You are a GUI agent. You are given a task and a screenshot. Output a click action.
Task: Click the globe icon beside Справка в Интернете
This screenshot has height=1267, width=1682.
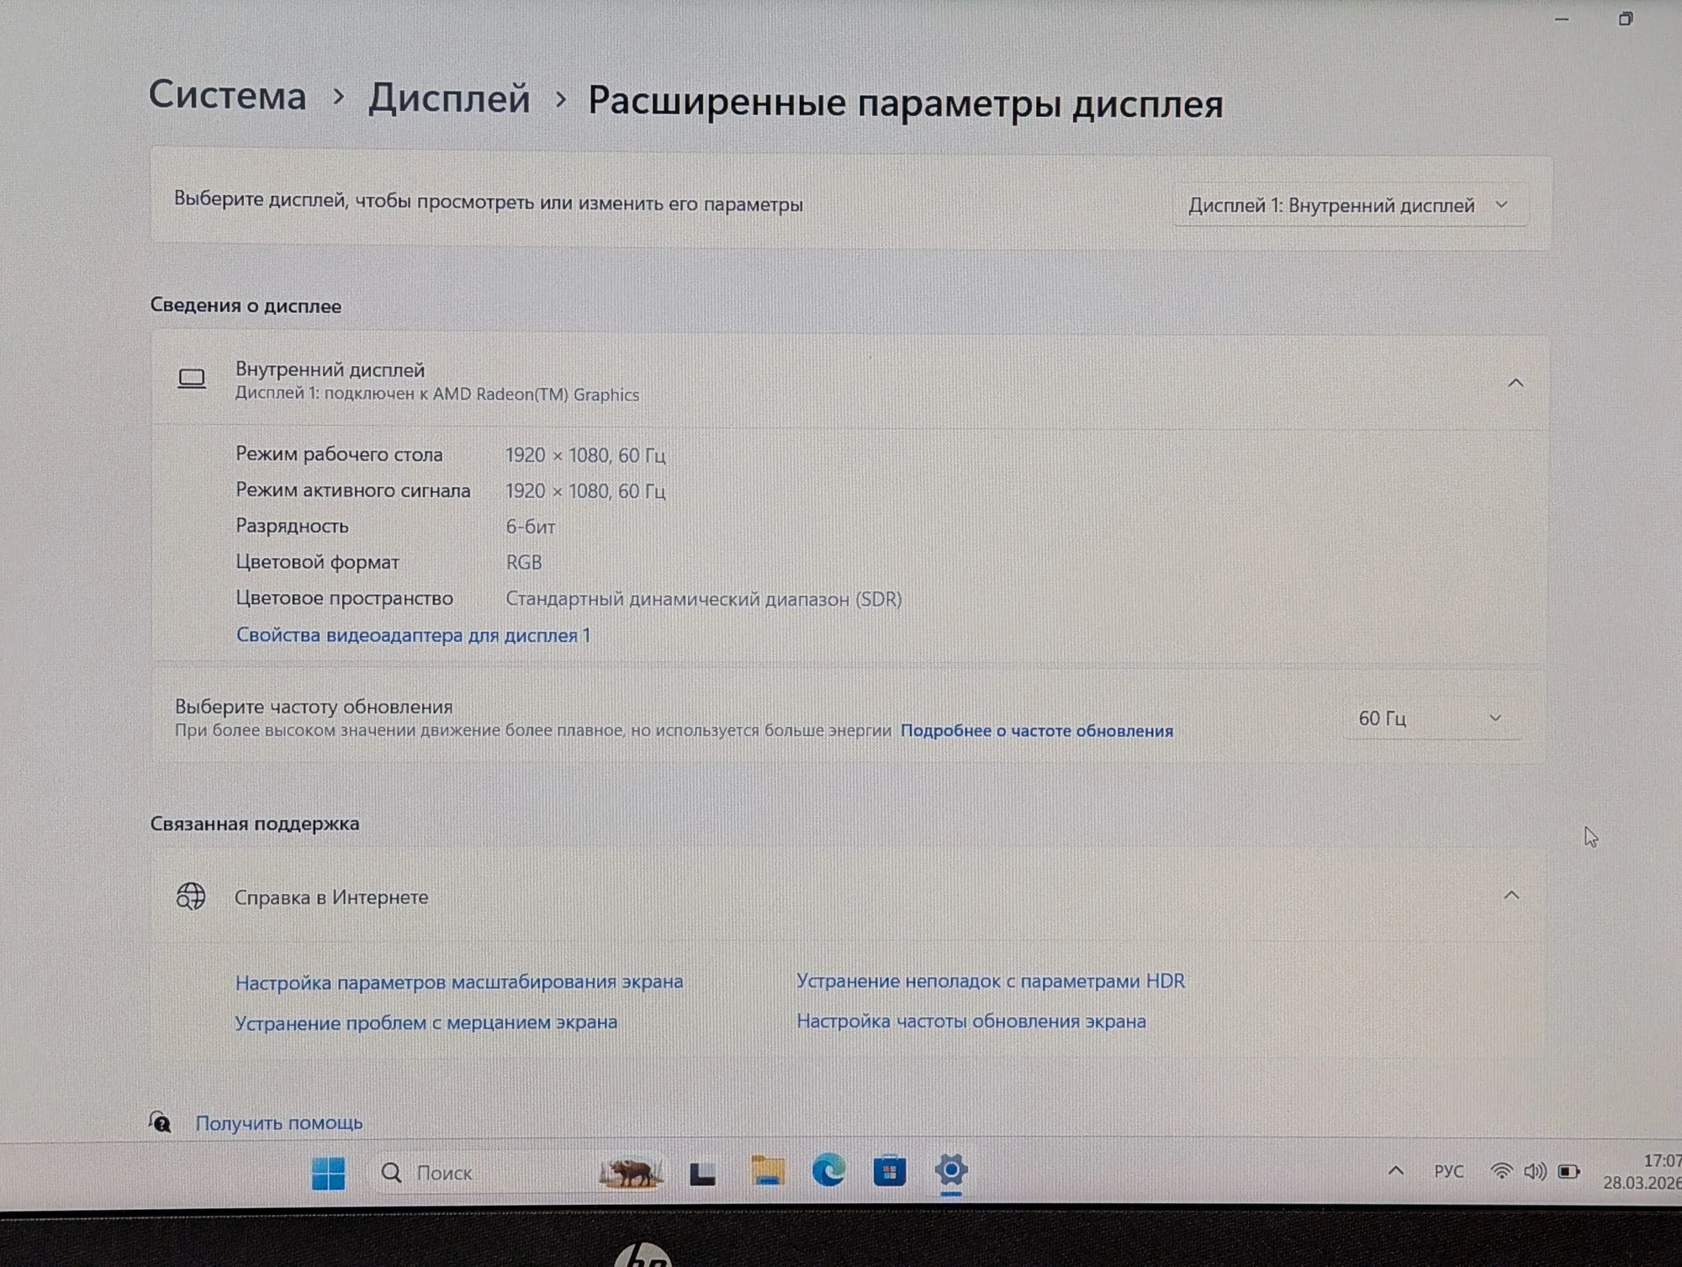coord(191,897)
